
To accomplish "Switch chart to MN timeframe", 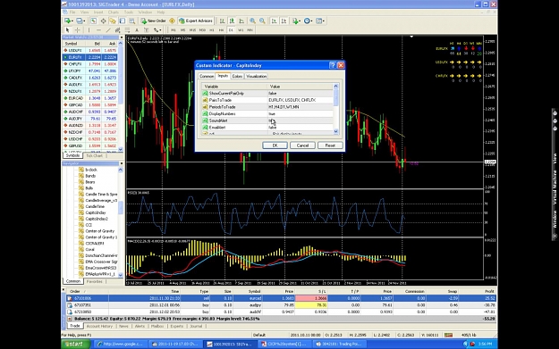I will (250, 30).
